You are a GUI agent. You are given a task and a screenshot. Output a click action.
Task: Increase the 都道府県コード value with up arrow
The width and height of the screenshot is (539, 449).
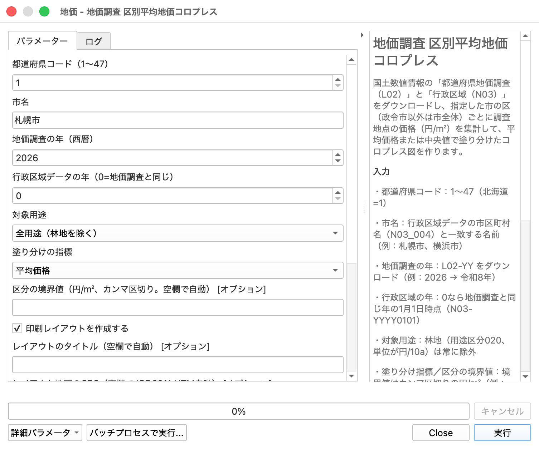(x=338, y=79)
